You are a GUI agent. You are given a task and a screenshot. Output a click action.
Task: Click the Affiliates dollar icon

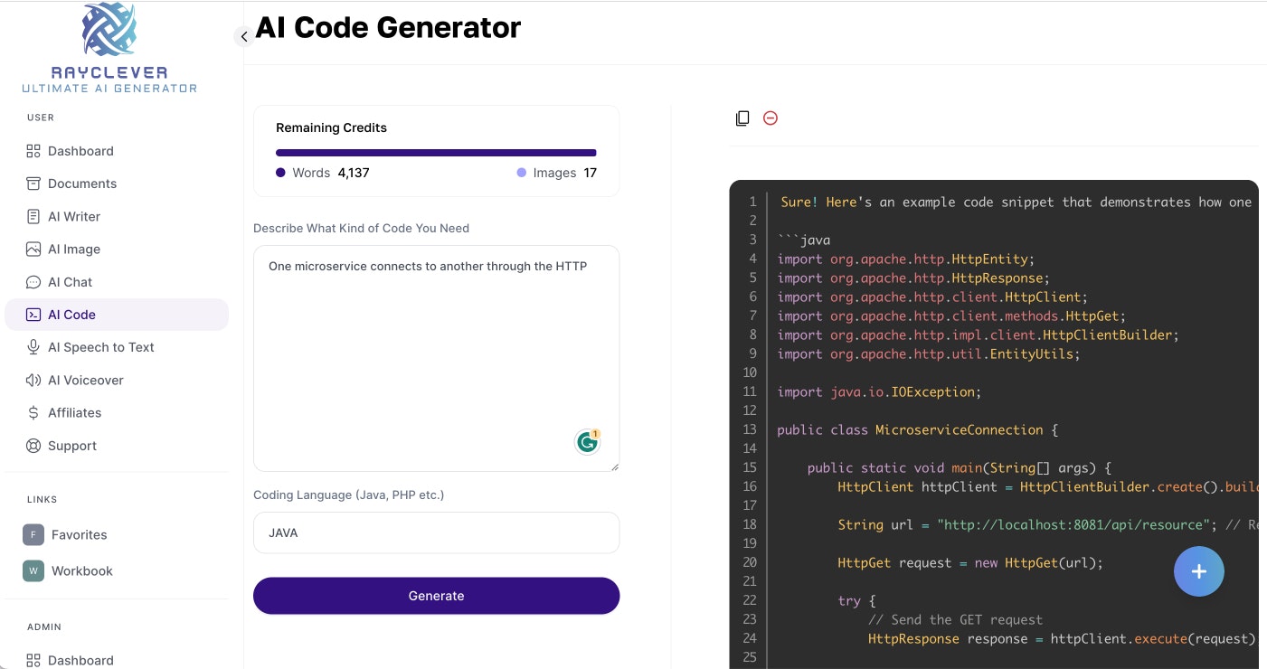point(33,413)
